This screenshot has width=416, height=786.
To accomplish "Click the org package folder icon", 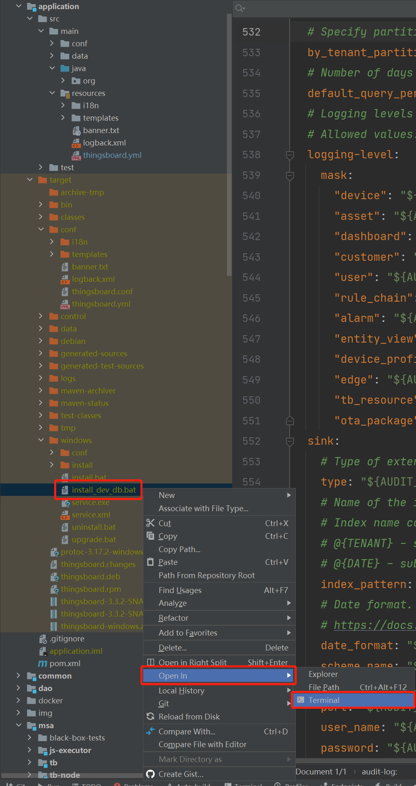I will click(76, 81).
